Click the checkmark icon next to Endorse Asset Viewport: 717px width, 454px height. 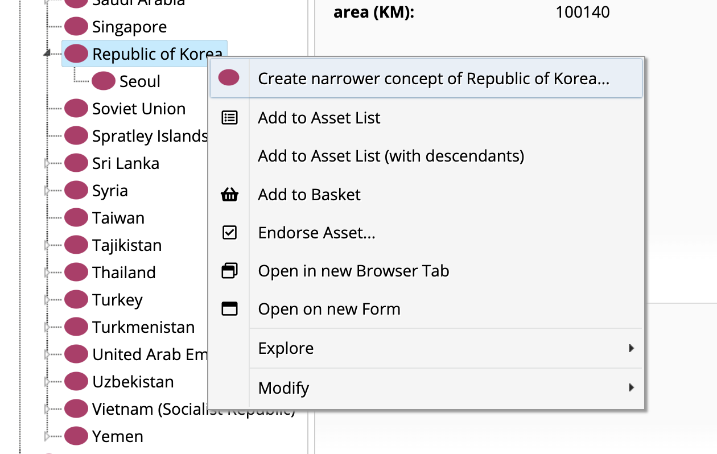(x=229, y=233)
